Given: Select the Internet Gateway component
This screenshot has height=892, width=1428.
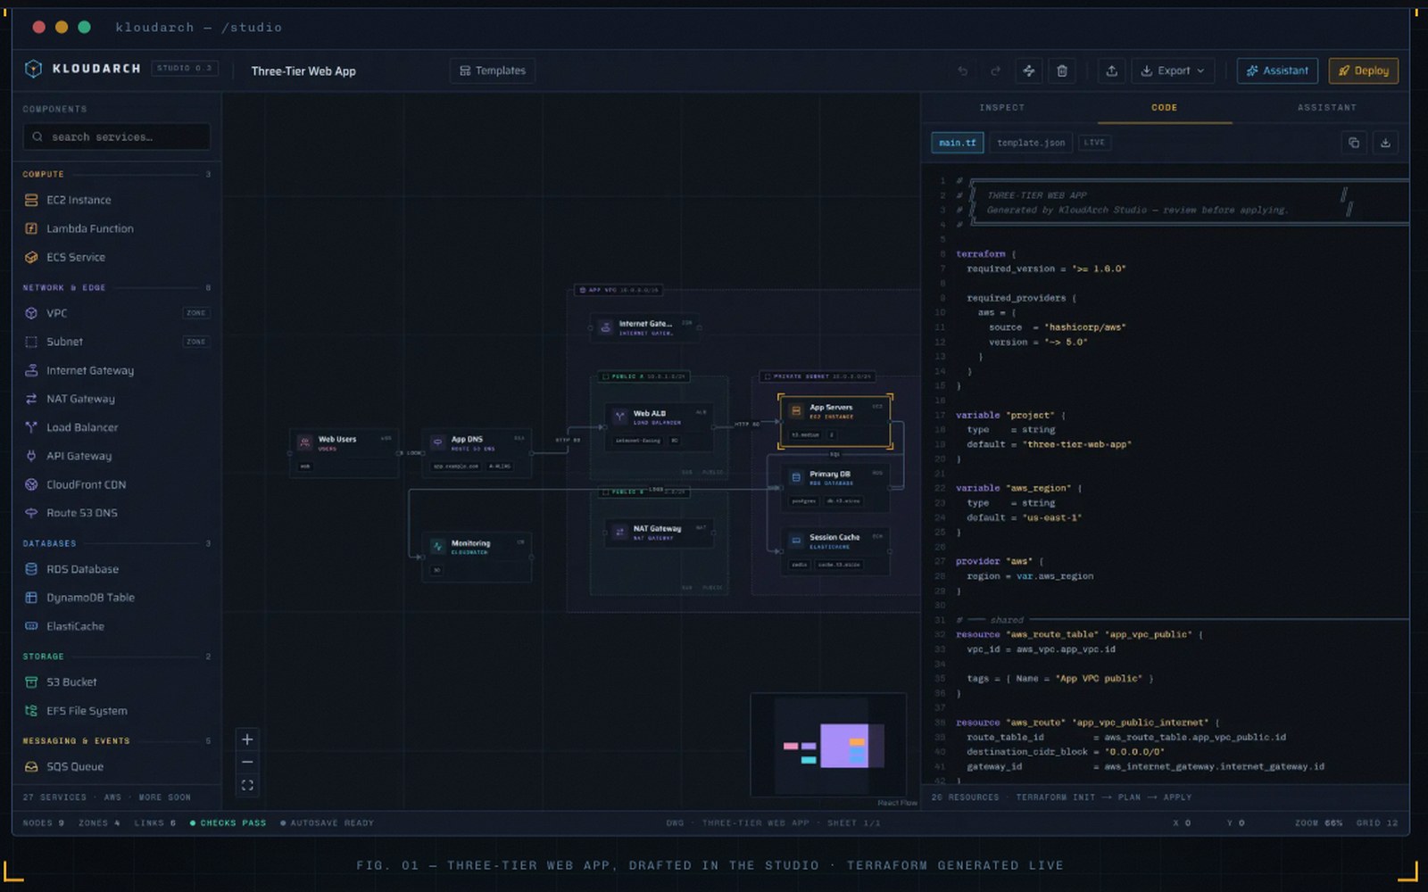Looking at the screenshot, I should (117, 370).
